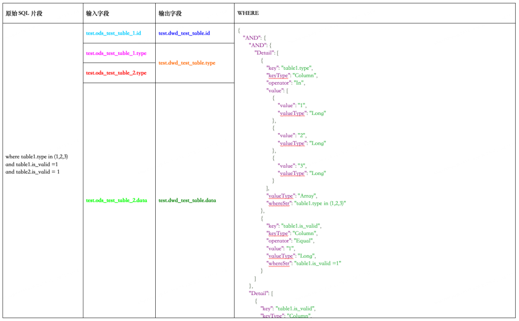
Task: Click the JSON line "value": "2"
Action: pyautogui.click(x=292, y=136)
